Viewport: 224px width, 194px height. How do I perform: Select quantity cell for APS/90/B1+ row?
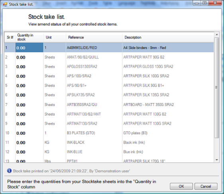(29, 86)
